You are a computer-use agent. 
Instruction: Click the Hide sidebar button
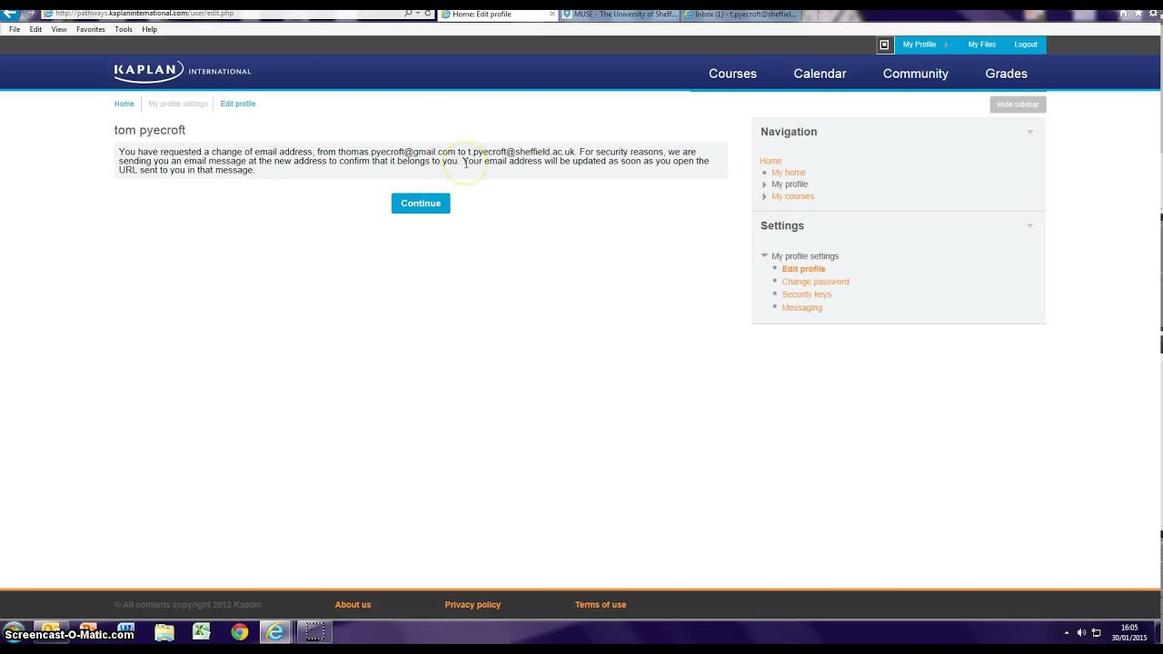pos(1018,104)
